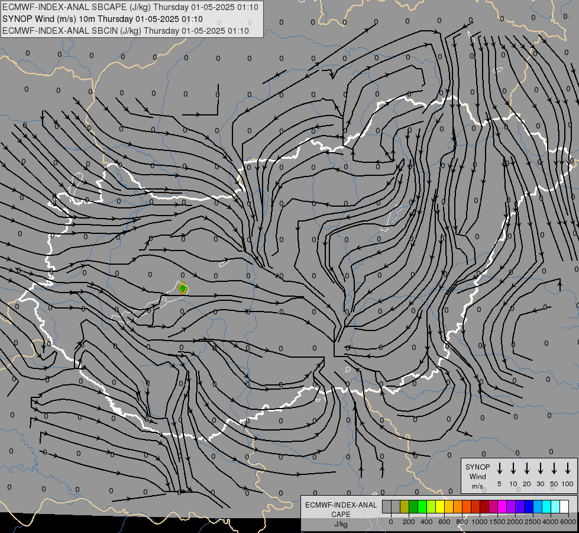Image resolution: width=579 pixels, height=533 pixels.
Task: Select the 30 m/s wind arrow in the legend
Action: click(x=540, y=468)
